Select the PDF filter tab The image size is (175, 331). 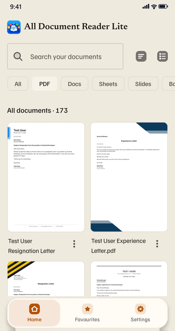(44, 84)
